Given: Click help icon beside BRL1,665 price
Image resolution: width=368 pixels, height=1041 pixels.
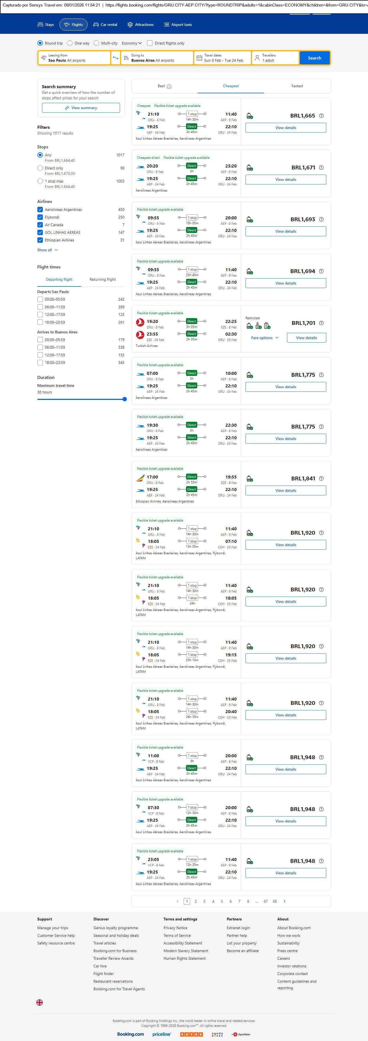Looking at the screenshot, I should click(x=321, y=116).
